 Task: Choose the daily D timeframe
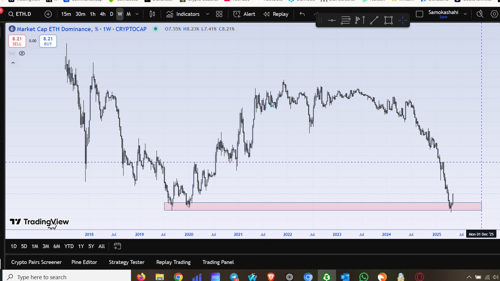(112, 14)
